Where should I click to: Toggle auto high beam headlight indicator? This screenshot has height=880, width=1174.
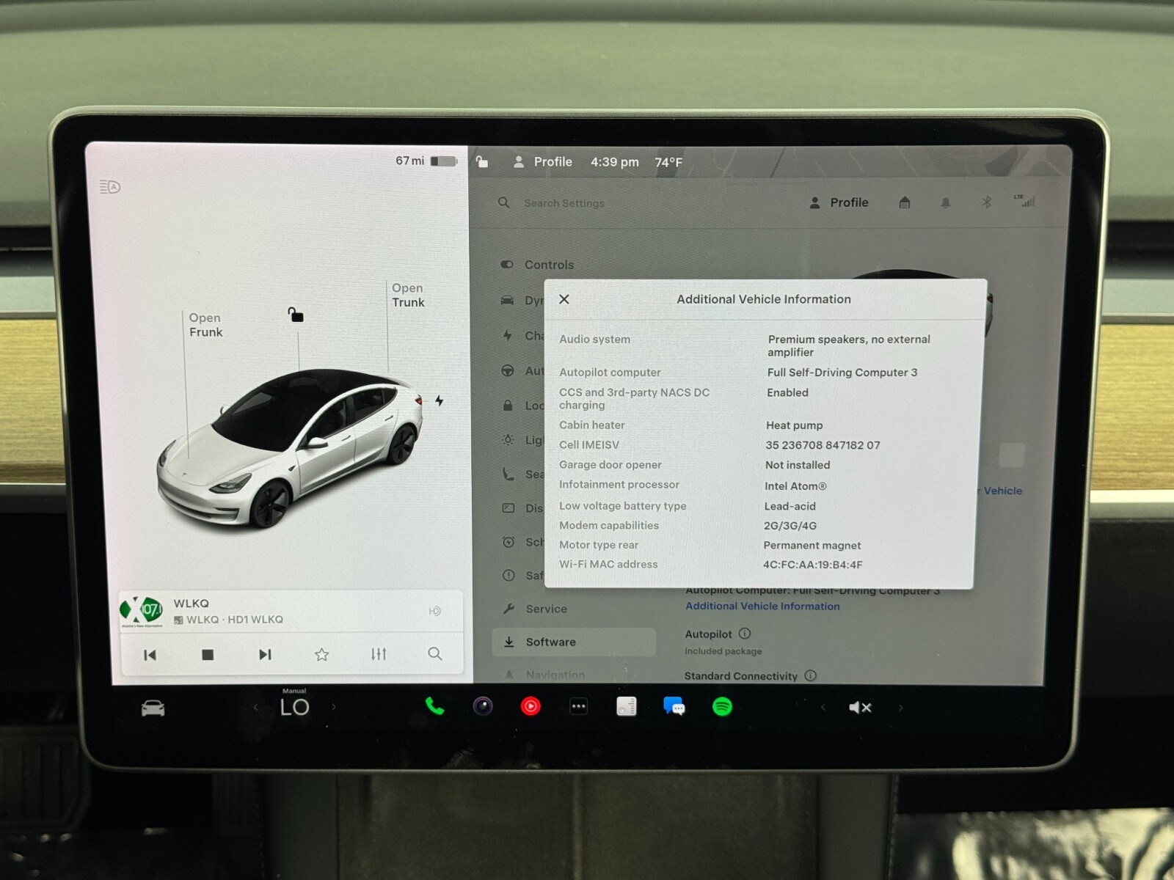(109, 187)
